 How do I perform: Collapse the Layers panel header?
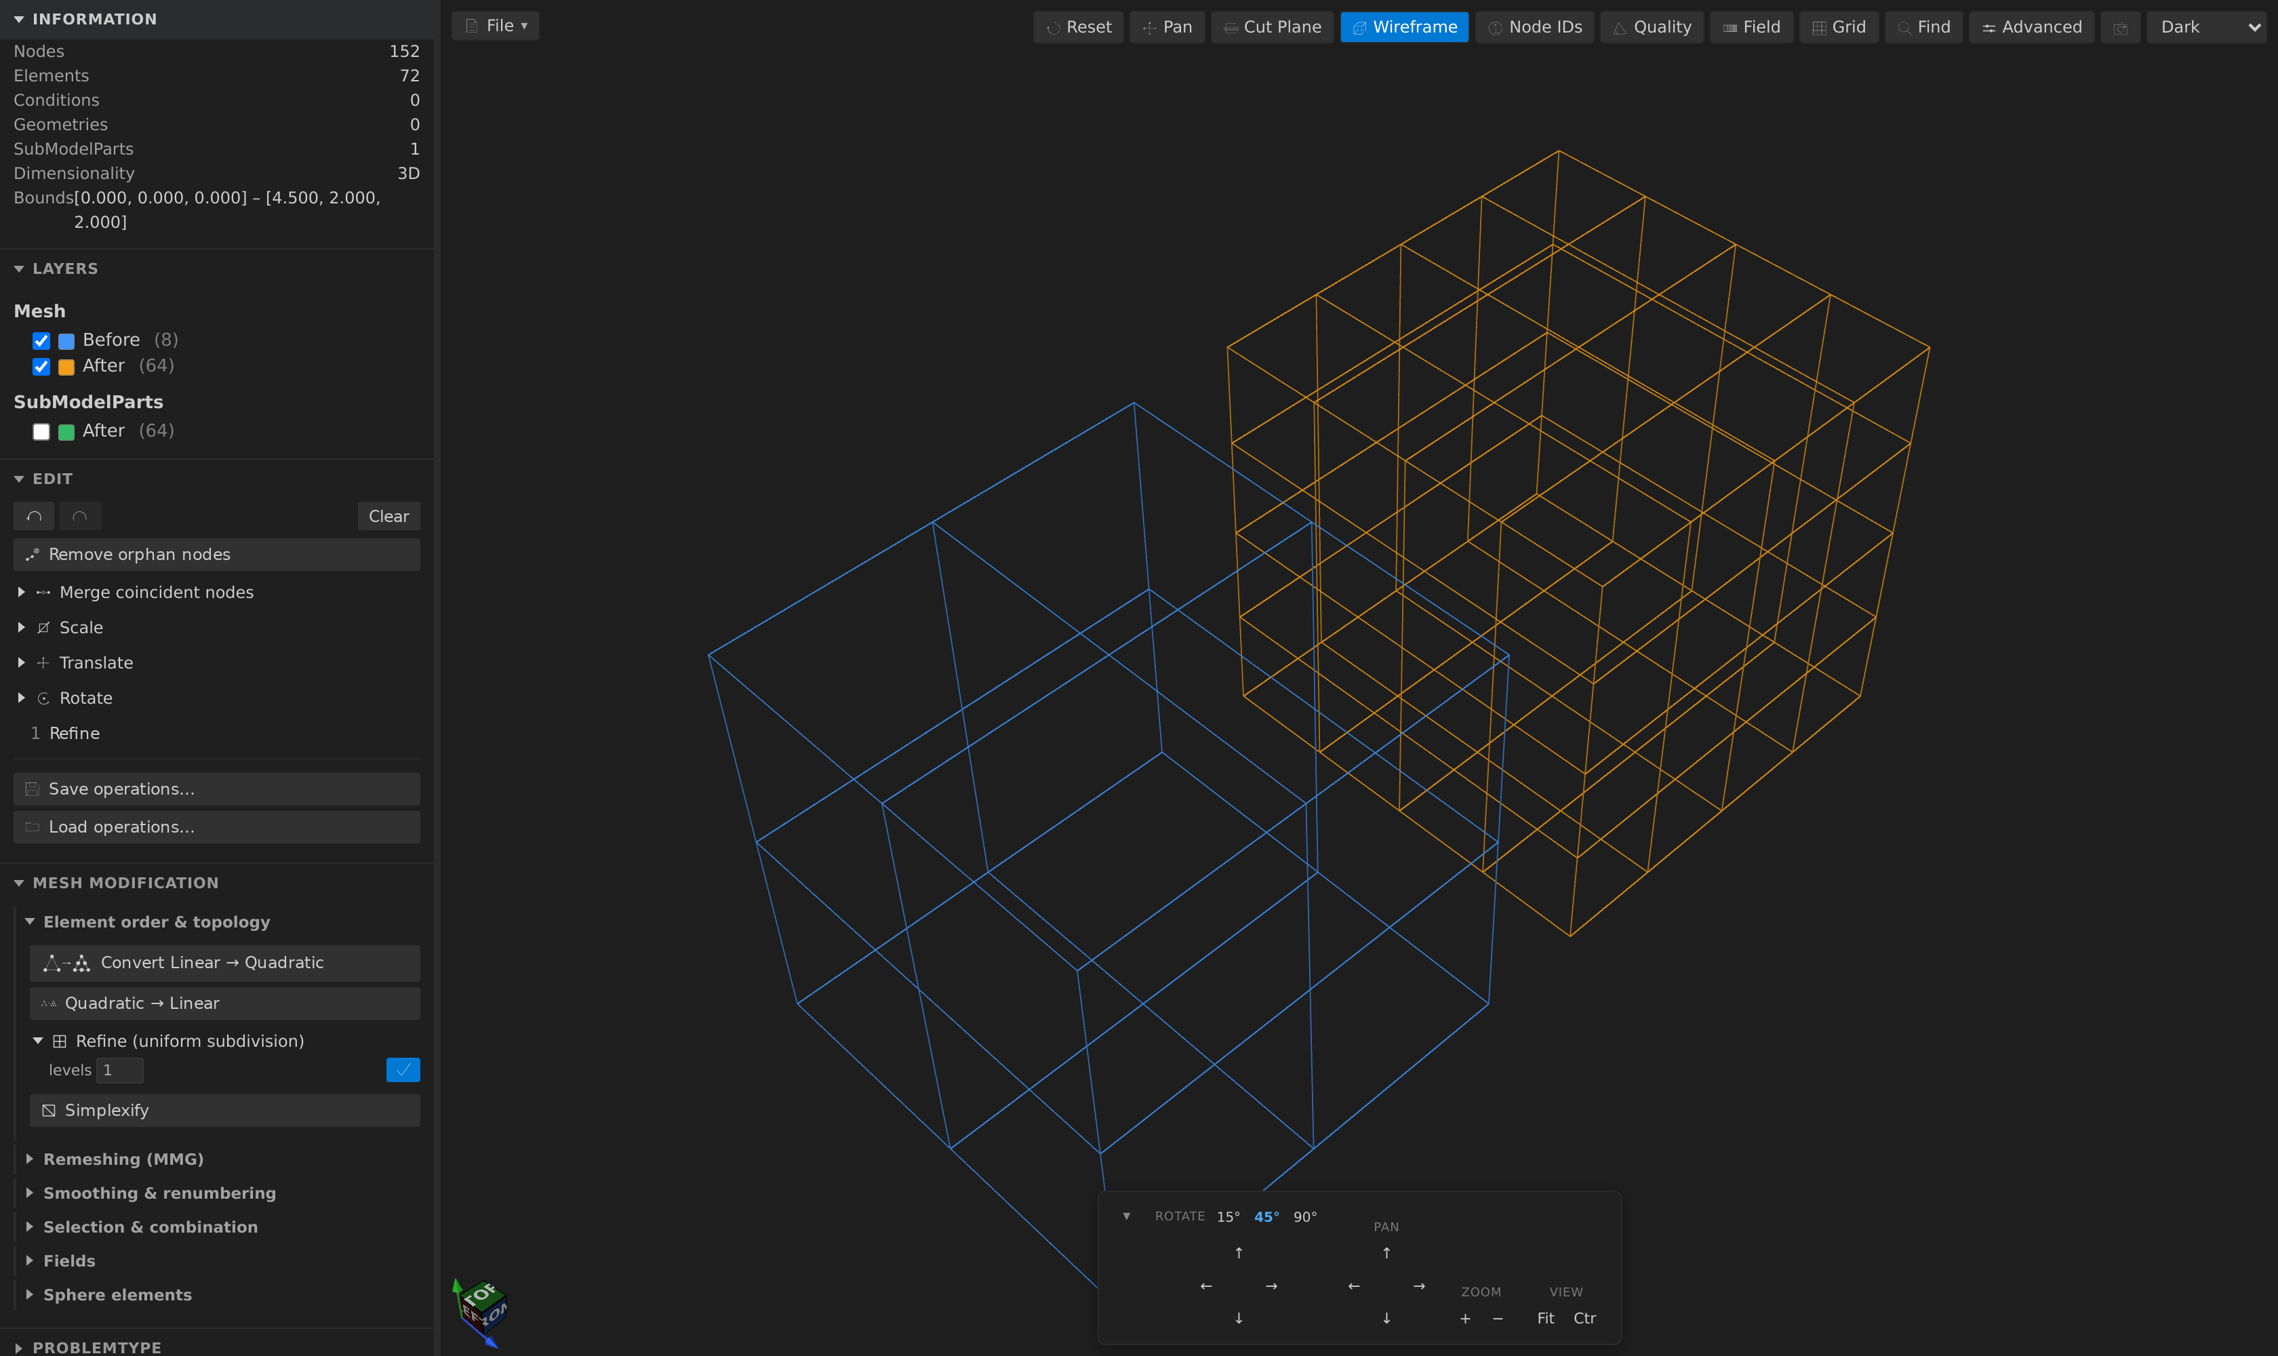coord(216,268)
